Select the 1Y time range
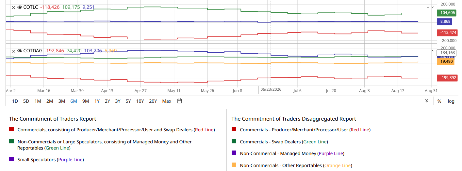The height and width of the screenshot is (171, 462). (x=97, y=101)
